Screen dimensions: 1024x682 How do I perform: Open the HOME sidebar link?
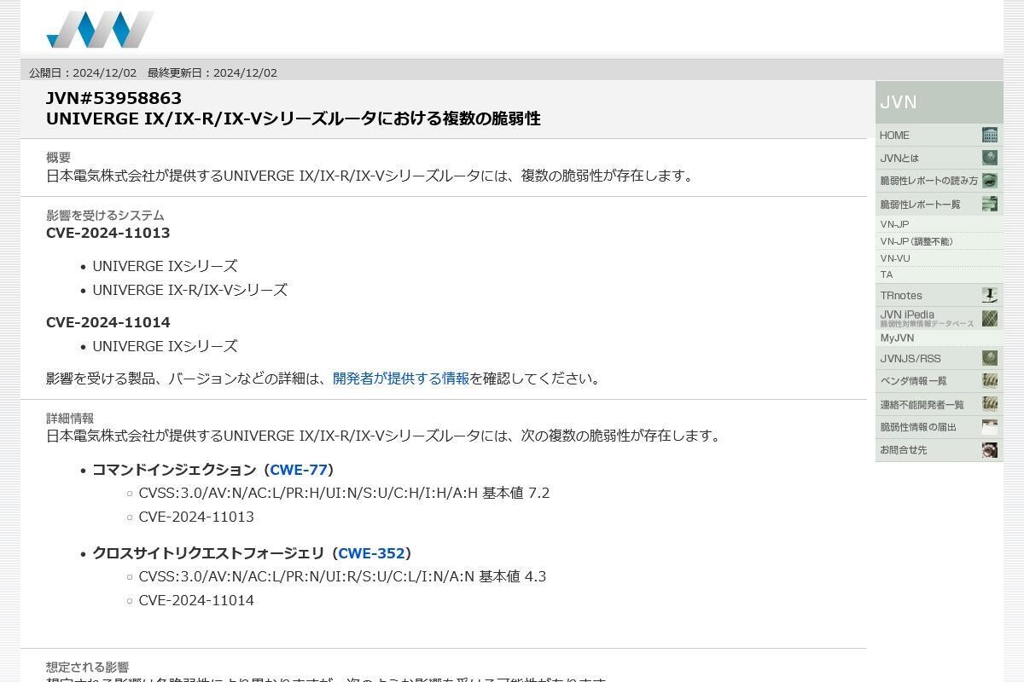[894, 135]
